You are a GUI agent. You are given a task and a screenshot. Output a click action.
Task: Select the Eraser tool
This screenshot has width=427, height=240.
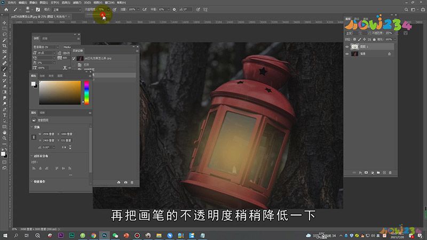[x=4, y=86]
